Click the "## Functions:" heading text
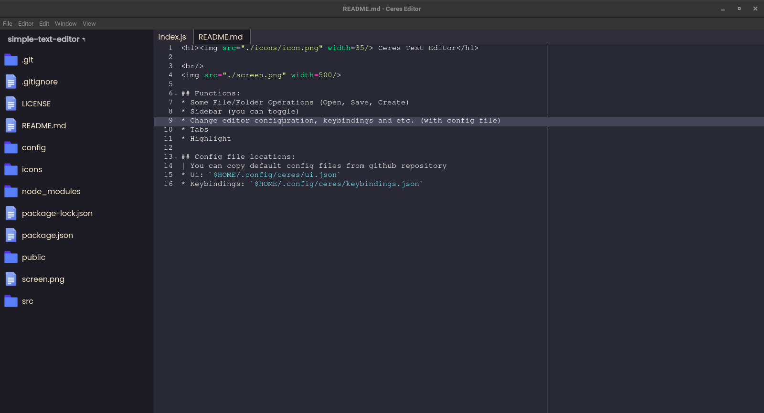The image size is (764, 413). point(211,93)
